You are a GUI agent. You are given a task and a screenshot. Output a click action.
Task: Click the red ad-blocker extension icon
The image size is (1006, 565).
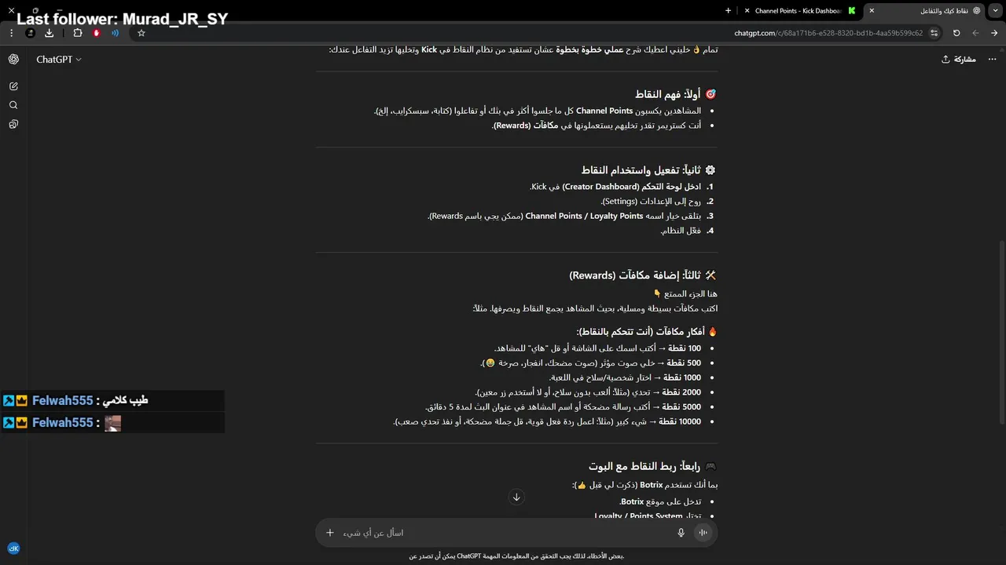[x=97, y=33]
